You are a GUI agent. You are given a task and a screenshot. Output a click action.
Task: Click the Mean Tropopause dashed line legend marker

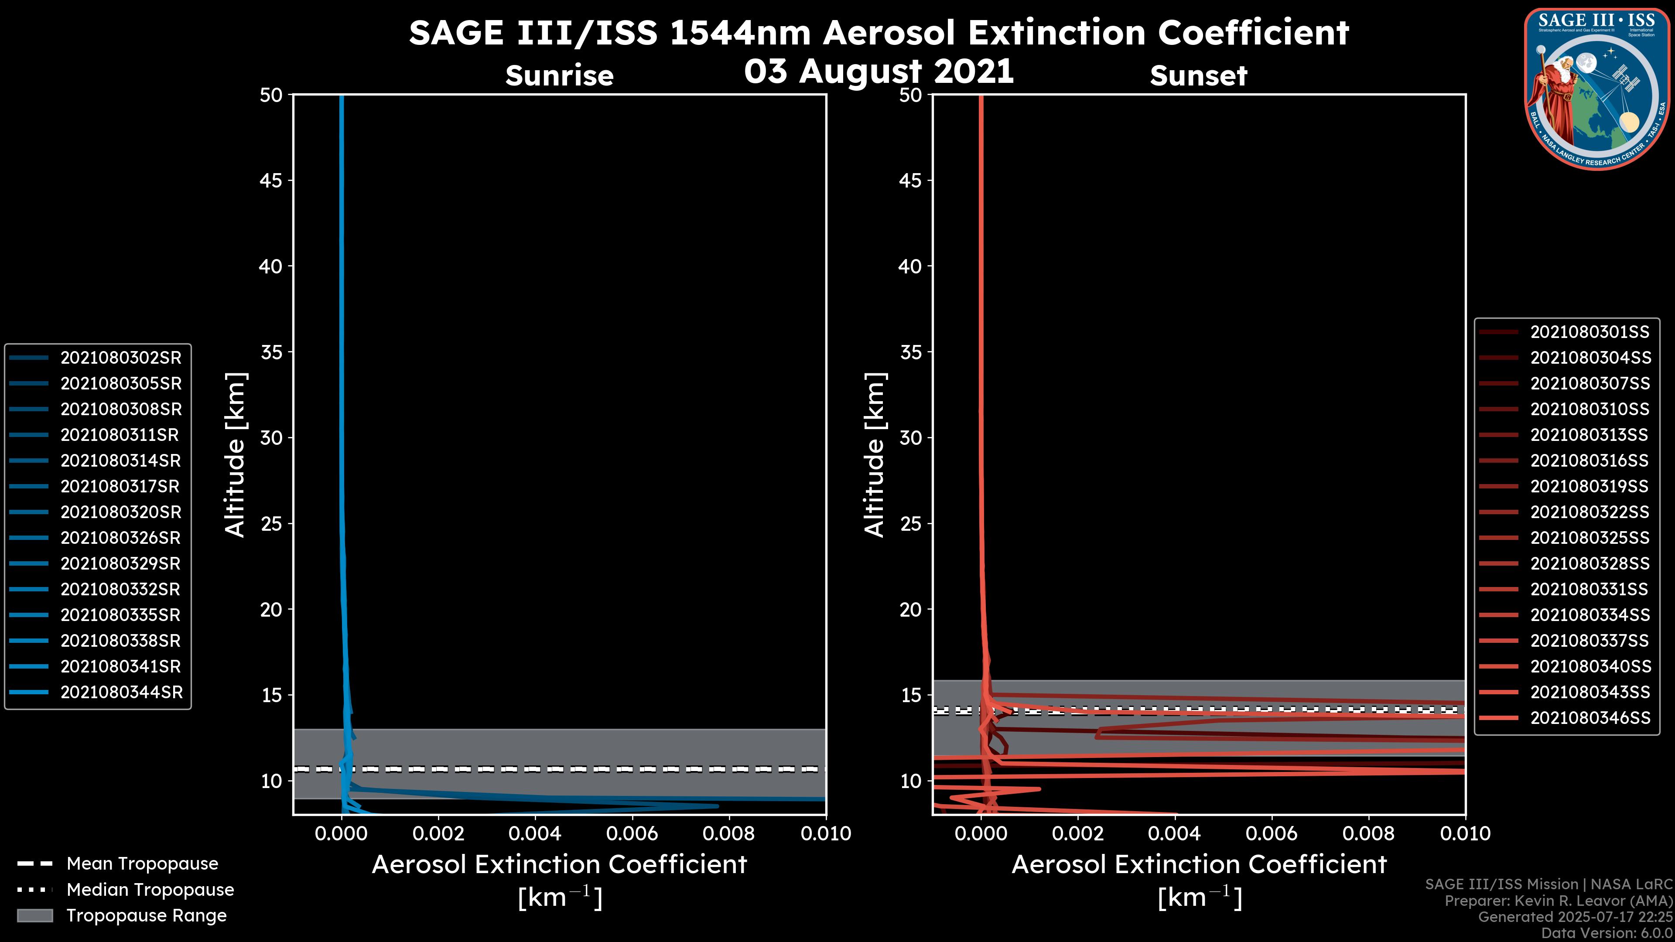[34, 864]
